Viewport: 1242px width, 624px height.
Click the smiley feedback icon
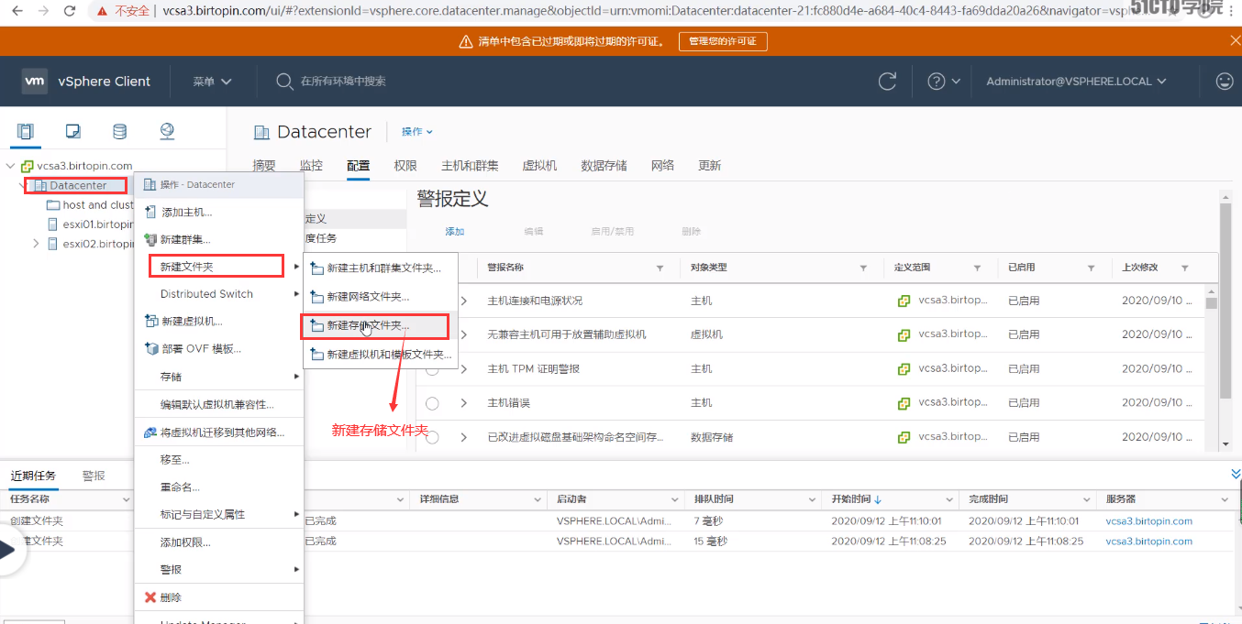point(1225,82)
